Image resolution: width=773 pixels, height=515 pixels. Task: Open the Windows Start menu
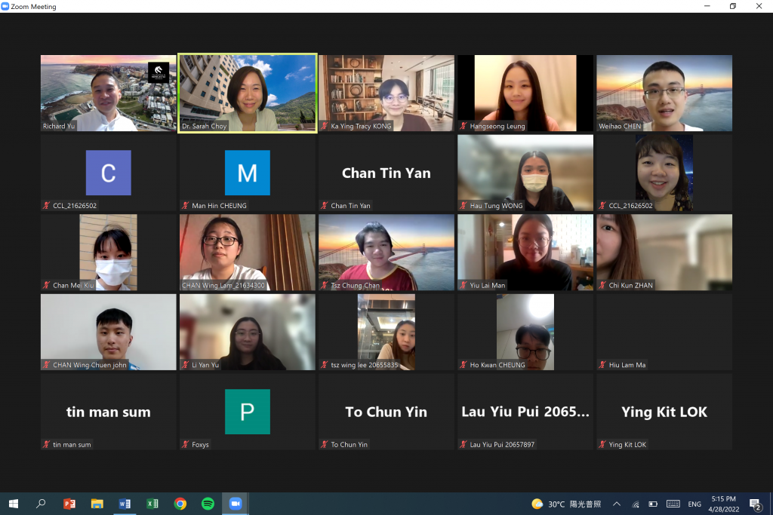[14, 504]
